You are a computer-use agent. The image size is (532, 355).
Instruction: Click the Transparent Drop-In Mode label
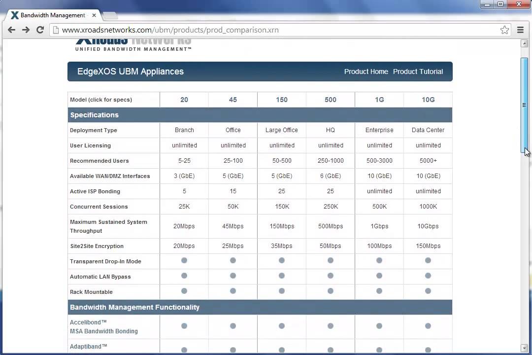coord(105,261)
